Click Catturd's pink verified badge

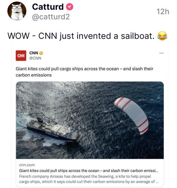pos(70,7)
